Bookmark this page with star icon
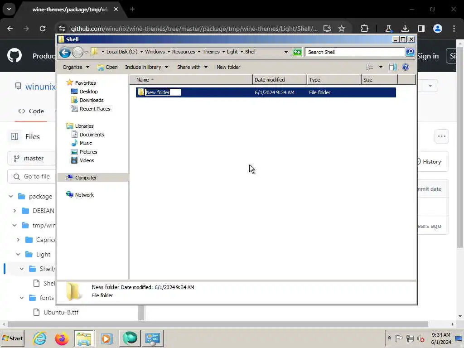This screenshot has height=348, width=464. pos(342,29)
